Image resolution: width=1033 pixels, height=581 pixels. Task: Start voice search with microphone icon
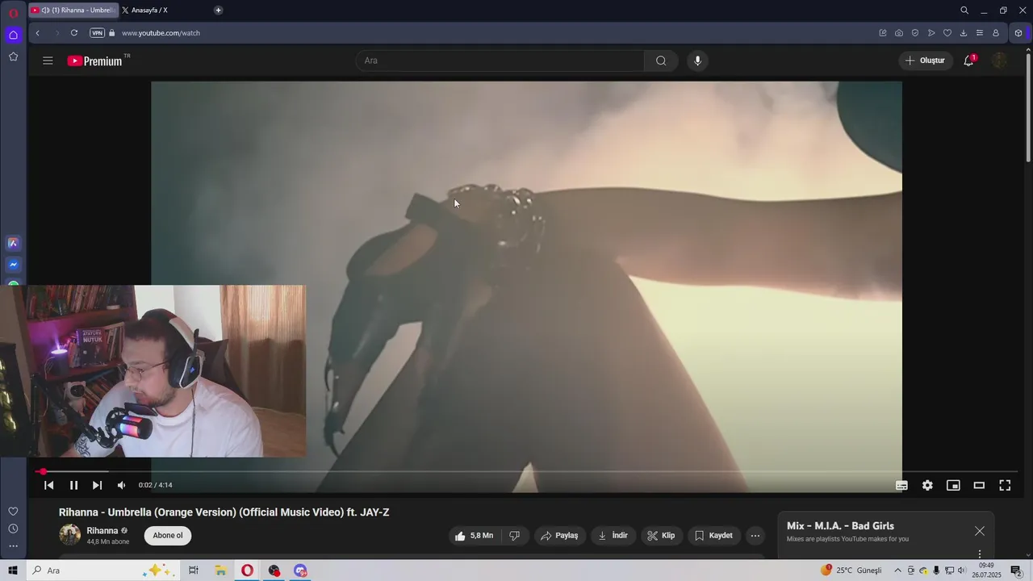698,61
